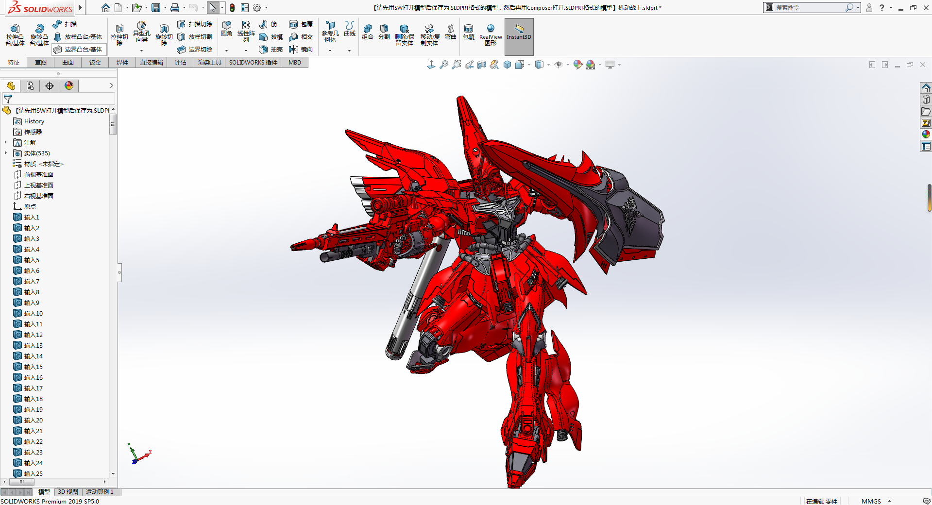Switch to the MBD ribbon tab
Screen dimensions: 932x505
pyautogui.click(x=295, y=63)
